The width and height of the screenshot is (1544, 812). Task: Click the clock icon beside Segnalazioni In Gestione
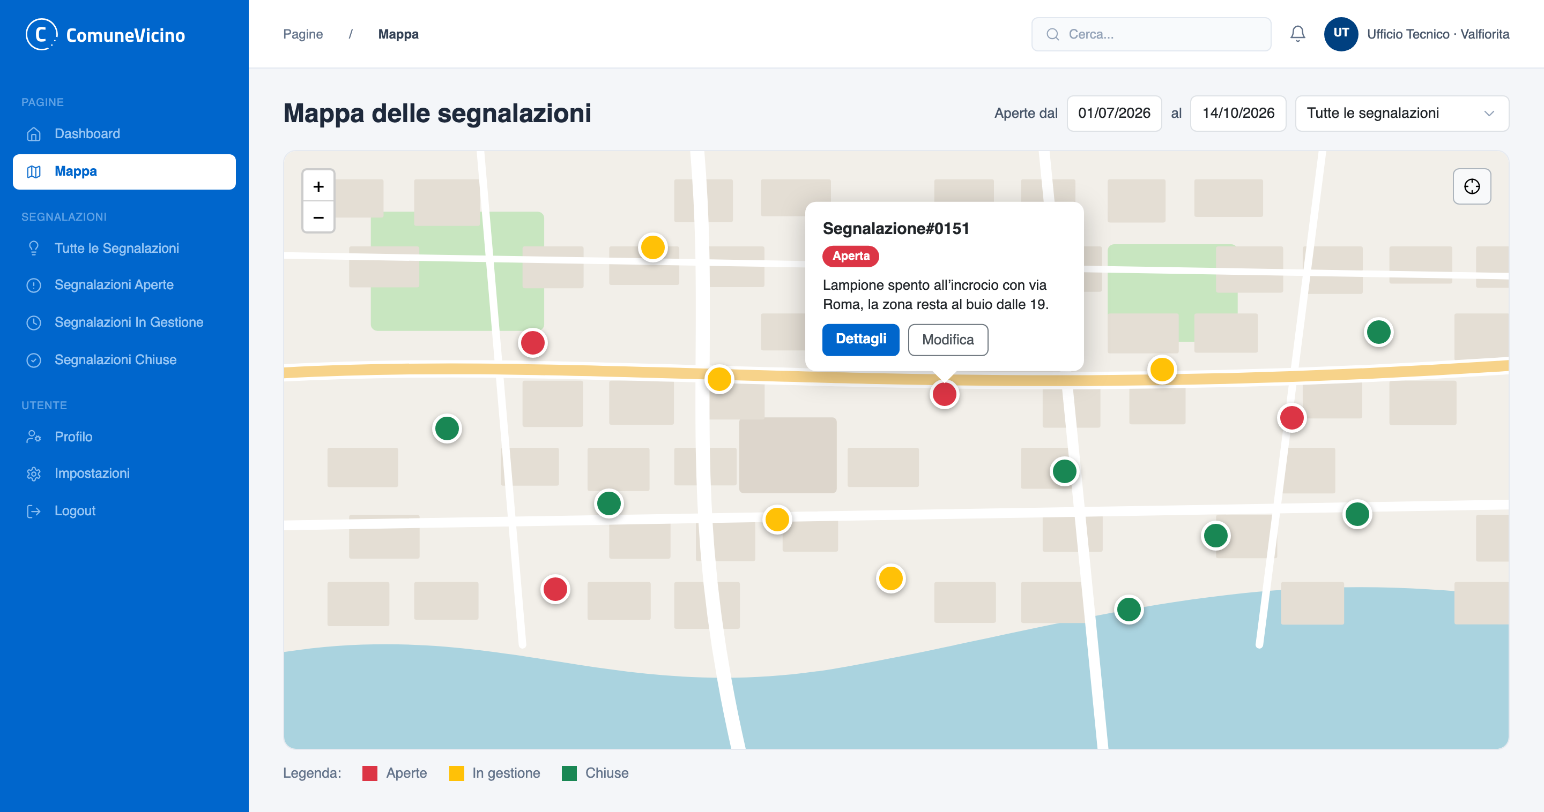[x=34, y=323]
